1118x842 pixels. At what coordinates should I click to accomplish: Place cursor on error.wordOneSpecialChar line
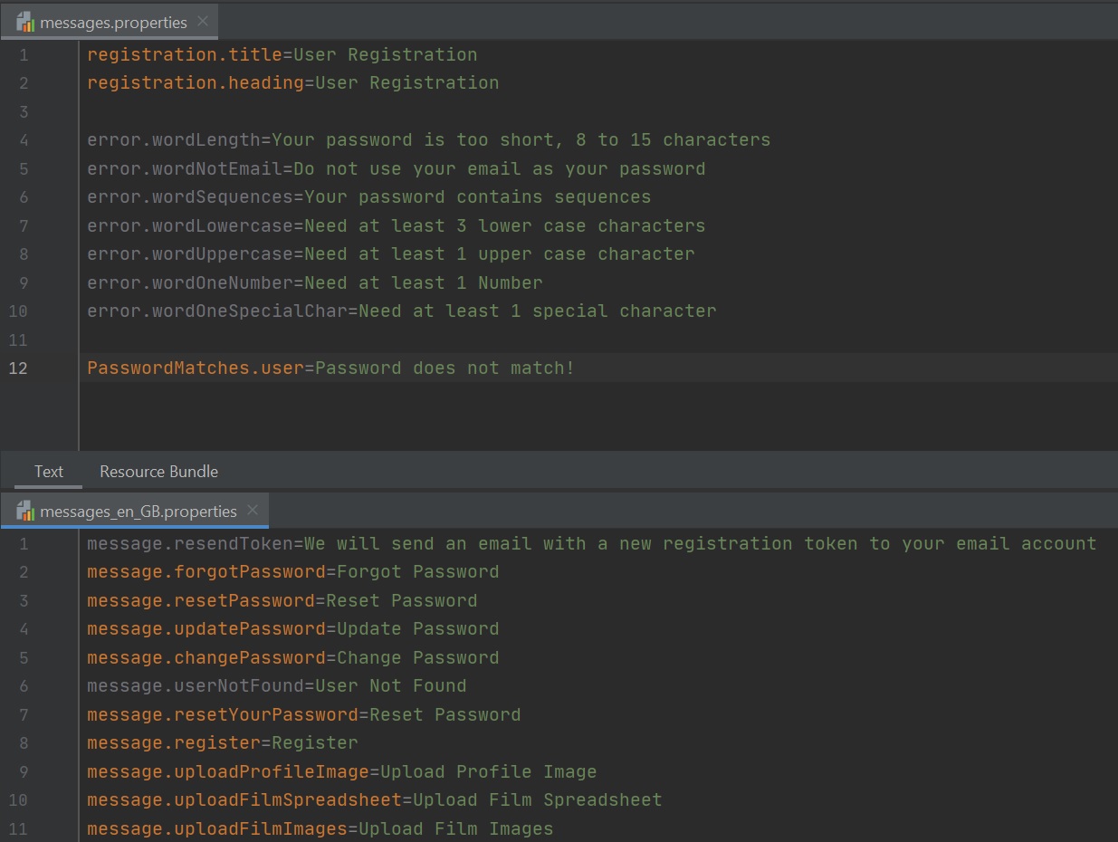(401, 311)
